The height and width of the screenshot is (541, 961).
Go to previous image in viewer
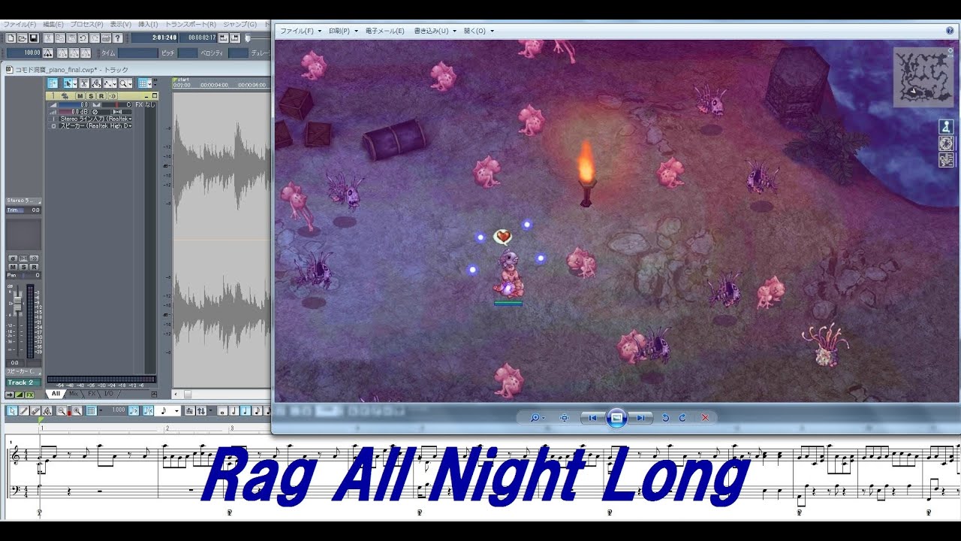click(x=592, y=418)
